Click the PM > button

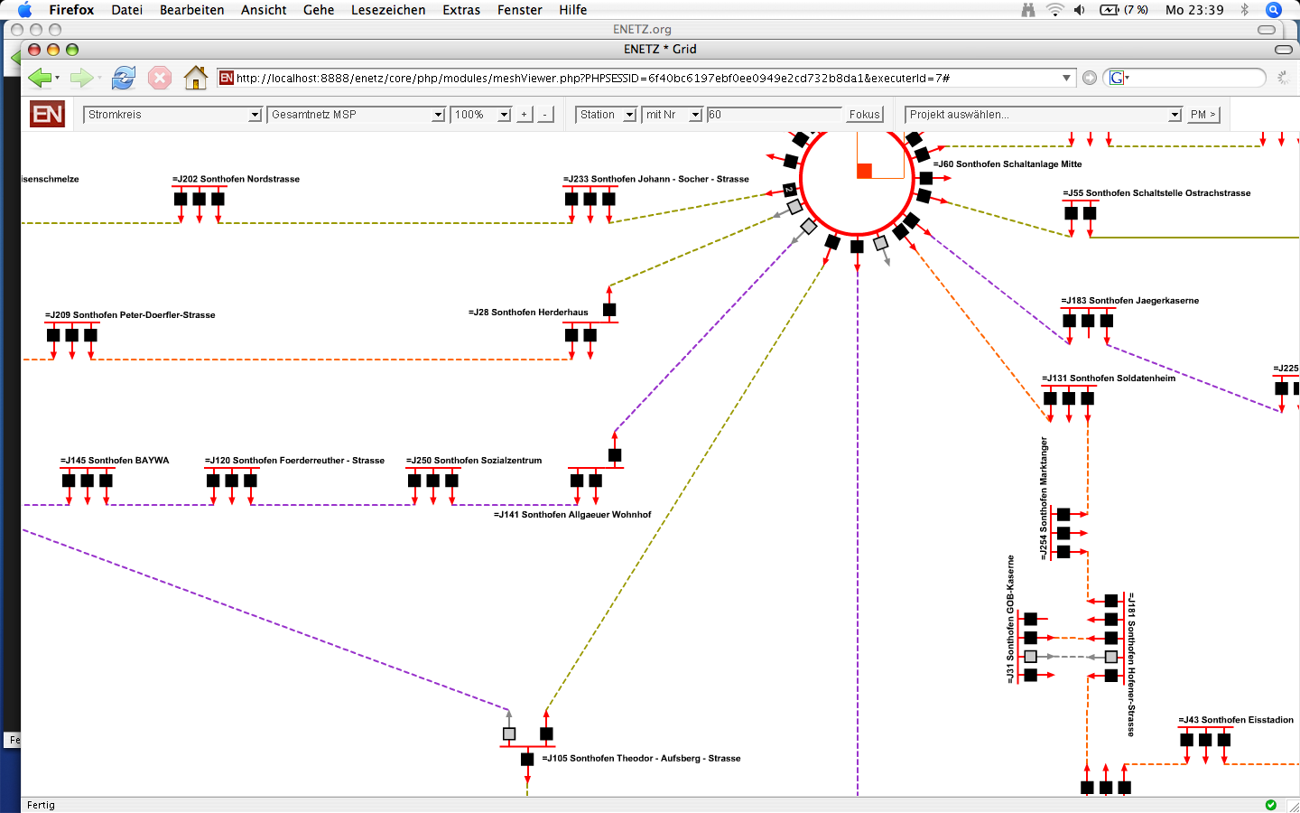(1202, 115)
